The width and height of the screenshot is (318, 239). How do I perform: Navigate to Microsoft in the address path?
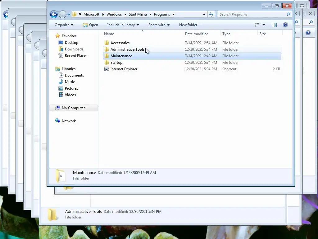coord(92,14)
